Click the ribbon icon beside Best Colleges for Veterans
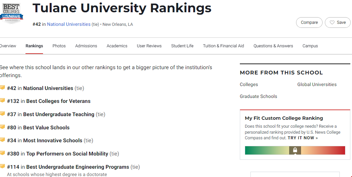 click(2, 101)
